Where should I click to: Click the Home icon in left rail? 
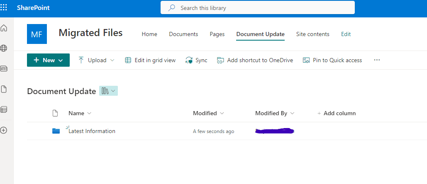(4, 28)
